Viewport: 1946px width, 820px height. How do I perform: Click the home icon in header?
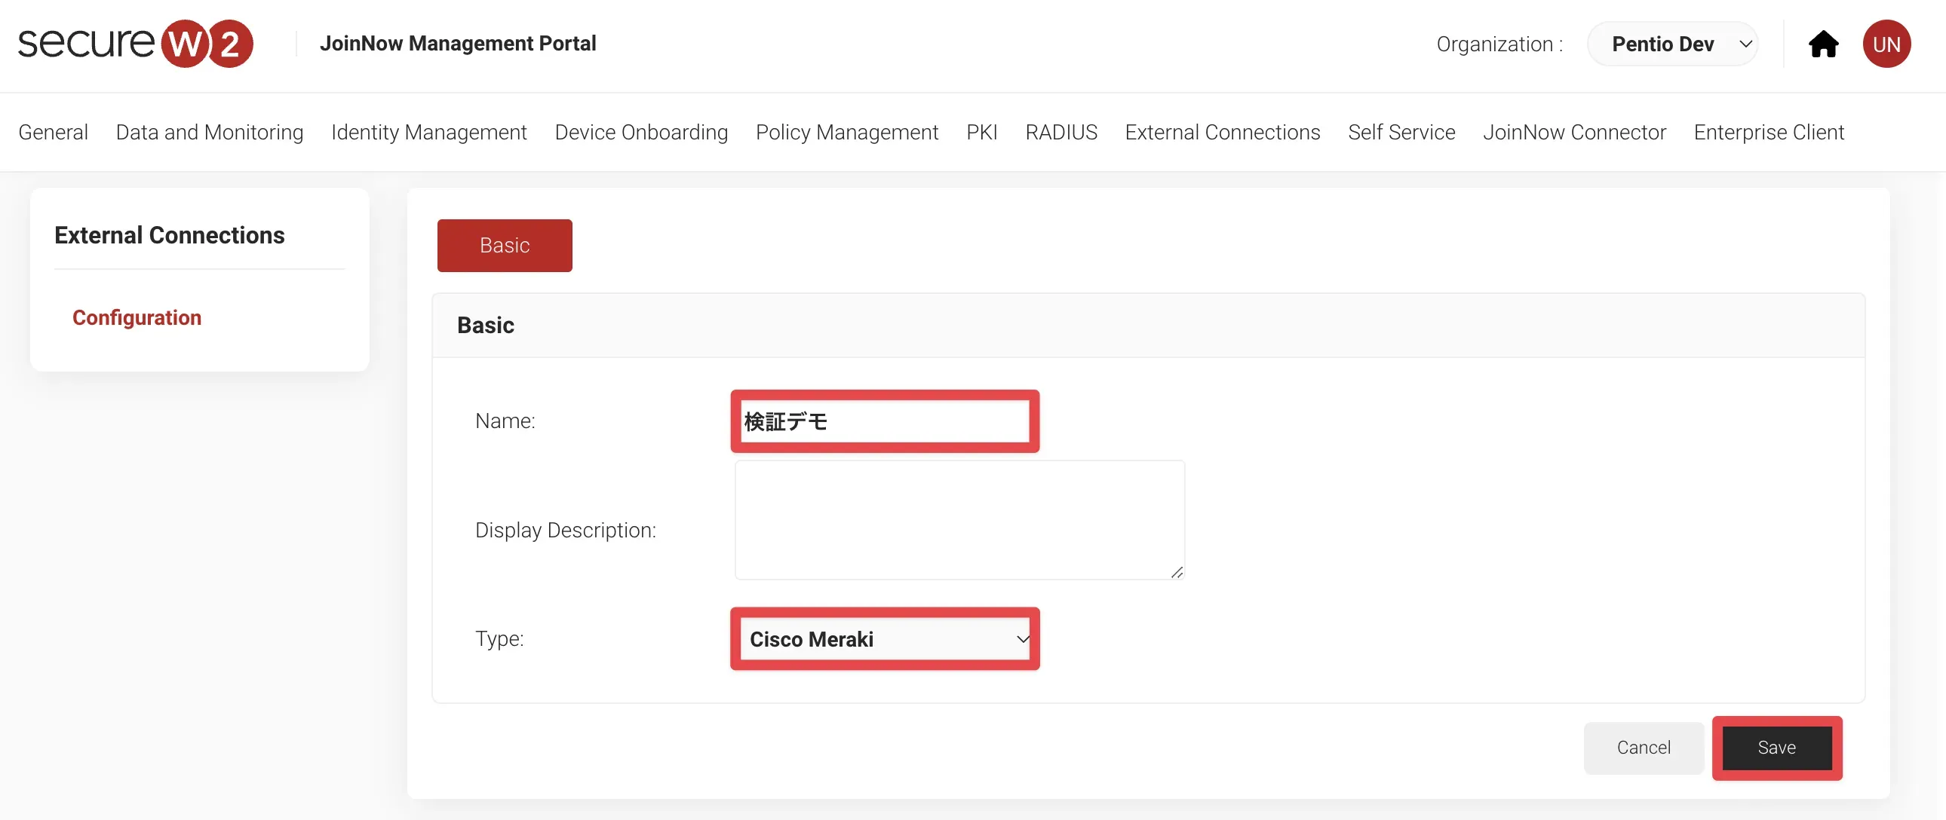coord(1823,44)
